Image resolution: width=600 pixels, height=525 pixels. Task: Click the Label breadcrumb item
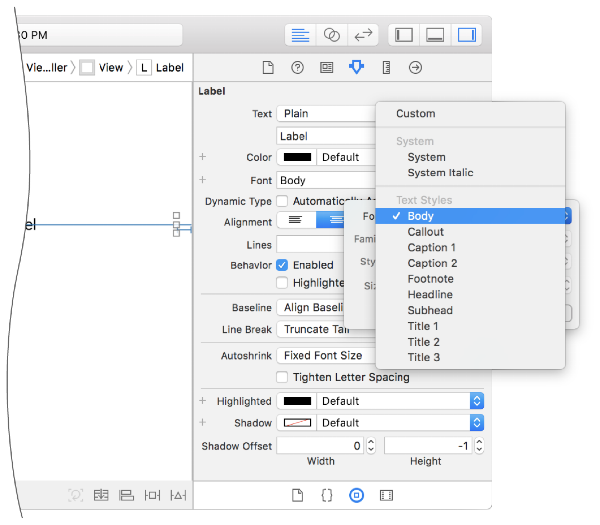pyautogui.click(x=160, y=68)
